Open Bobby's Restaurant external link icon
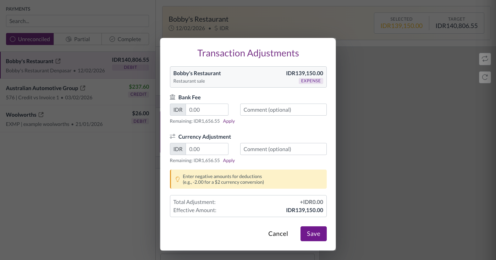 tap(58, 61)
